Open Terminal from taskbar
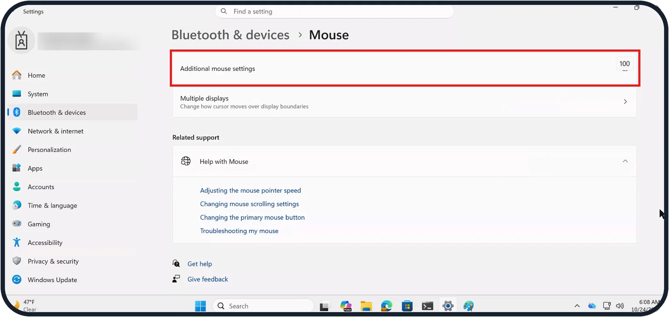669x317 pixels. [x=428, y=306]
